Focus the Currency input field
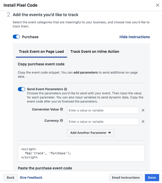The width and height of the screenshot is (162, 183). (x=103, y=122)
